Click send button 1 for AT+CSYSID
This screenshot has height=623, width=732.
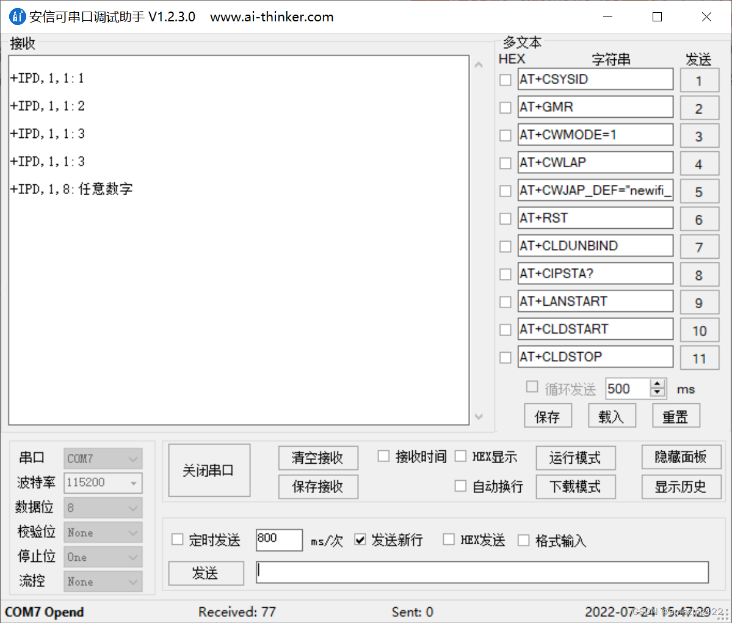[x=699, y=81]
